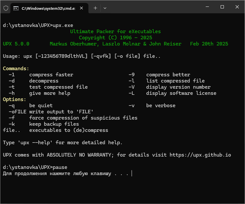The image size is (245, 204).
Task: Click 'executables to (de)compress' text
Action: [69, 130]
